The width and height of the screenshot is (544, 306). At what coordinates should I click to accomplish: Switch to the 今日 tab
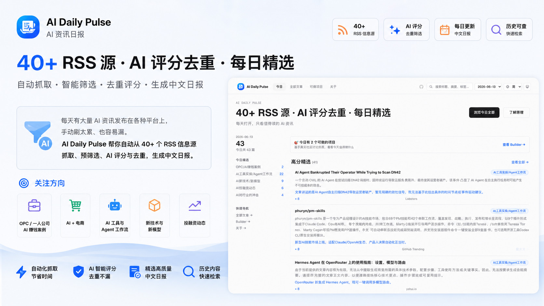click(279, 87)
